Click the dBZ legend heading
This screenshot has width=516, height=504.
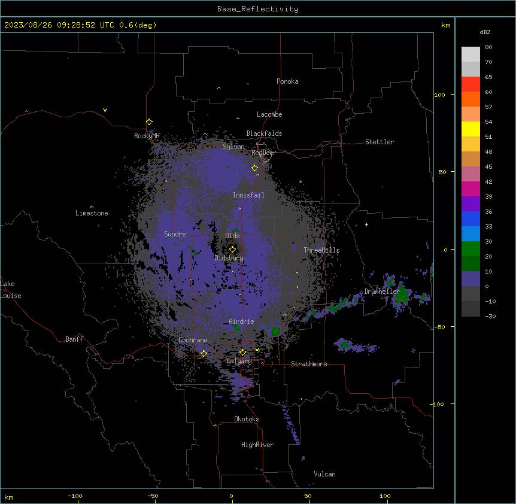[x=485, y=32]
